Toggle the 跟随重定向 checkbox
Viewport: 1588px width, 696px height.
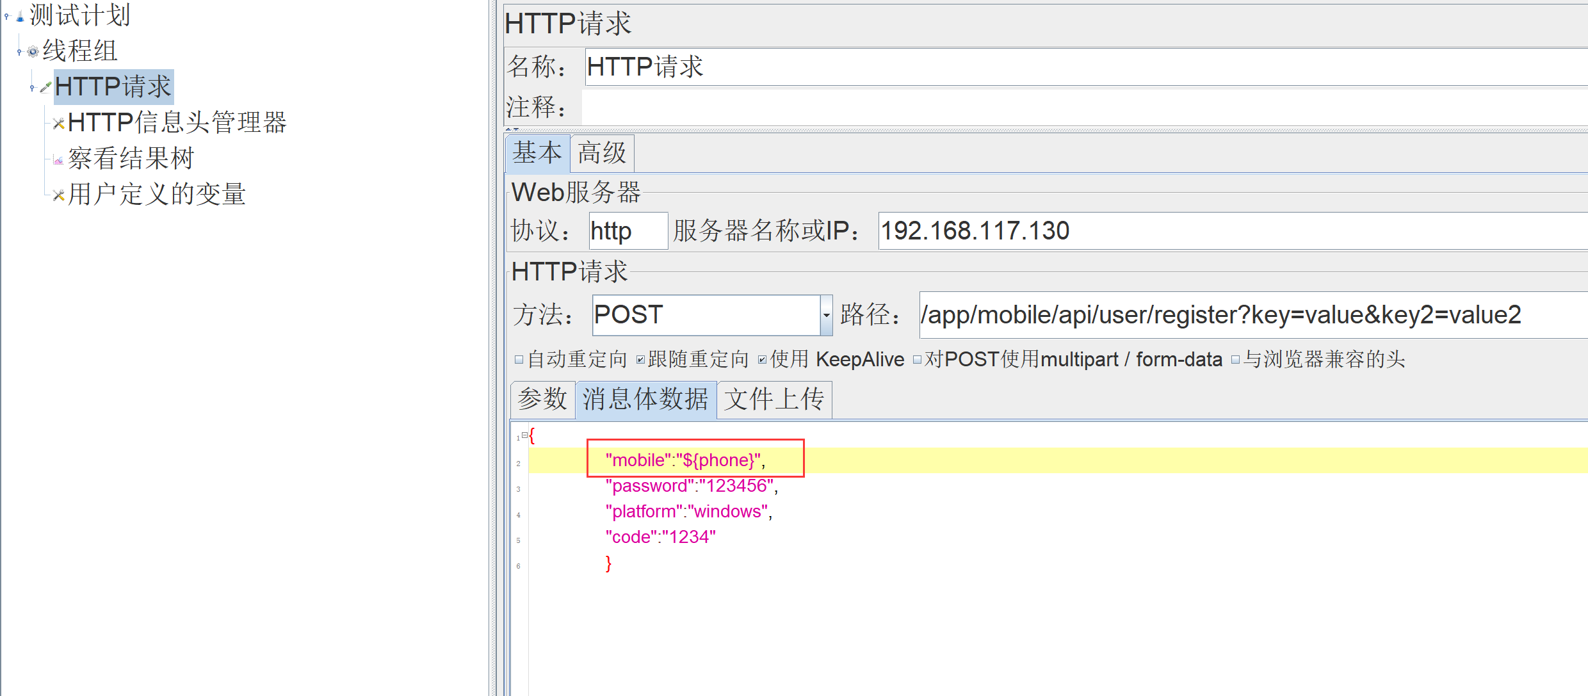click(x=640, y=360)
